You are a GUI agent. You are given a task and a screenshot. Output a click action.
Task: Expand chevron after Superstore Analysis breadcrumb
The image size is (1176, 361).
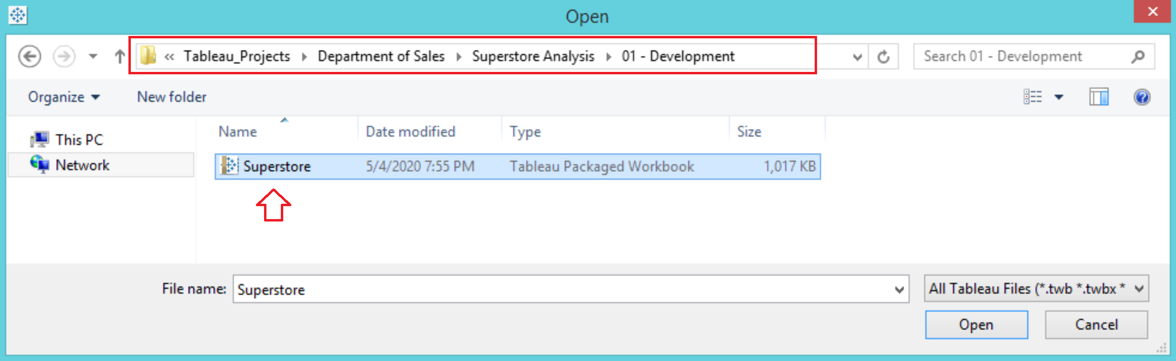(x=608, y=57)
